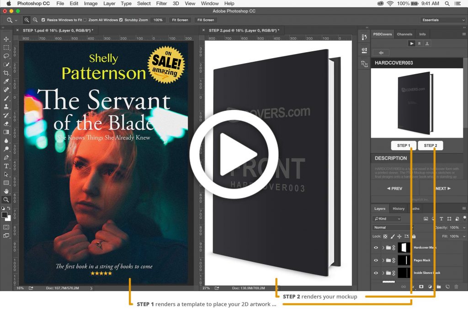The width and height of the screenshot is (468, 309).
Task: Select the Crop tool
Action: point(6,73)
